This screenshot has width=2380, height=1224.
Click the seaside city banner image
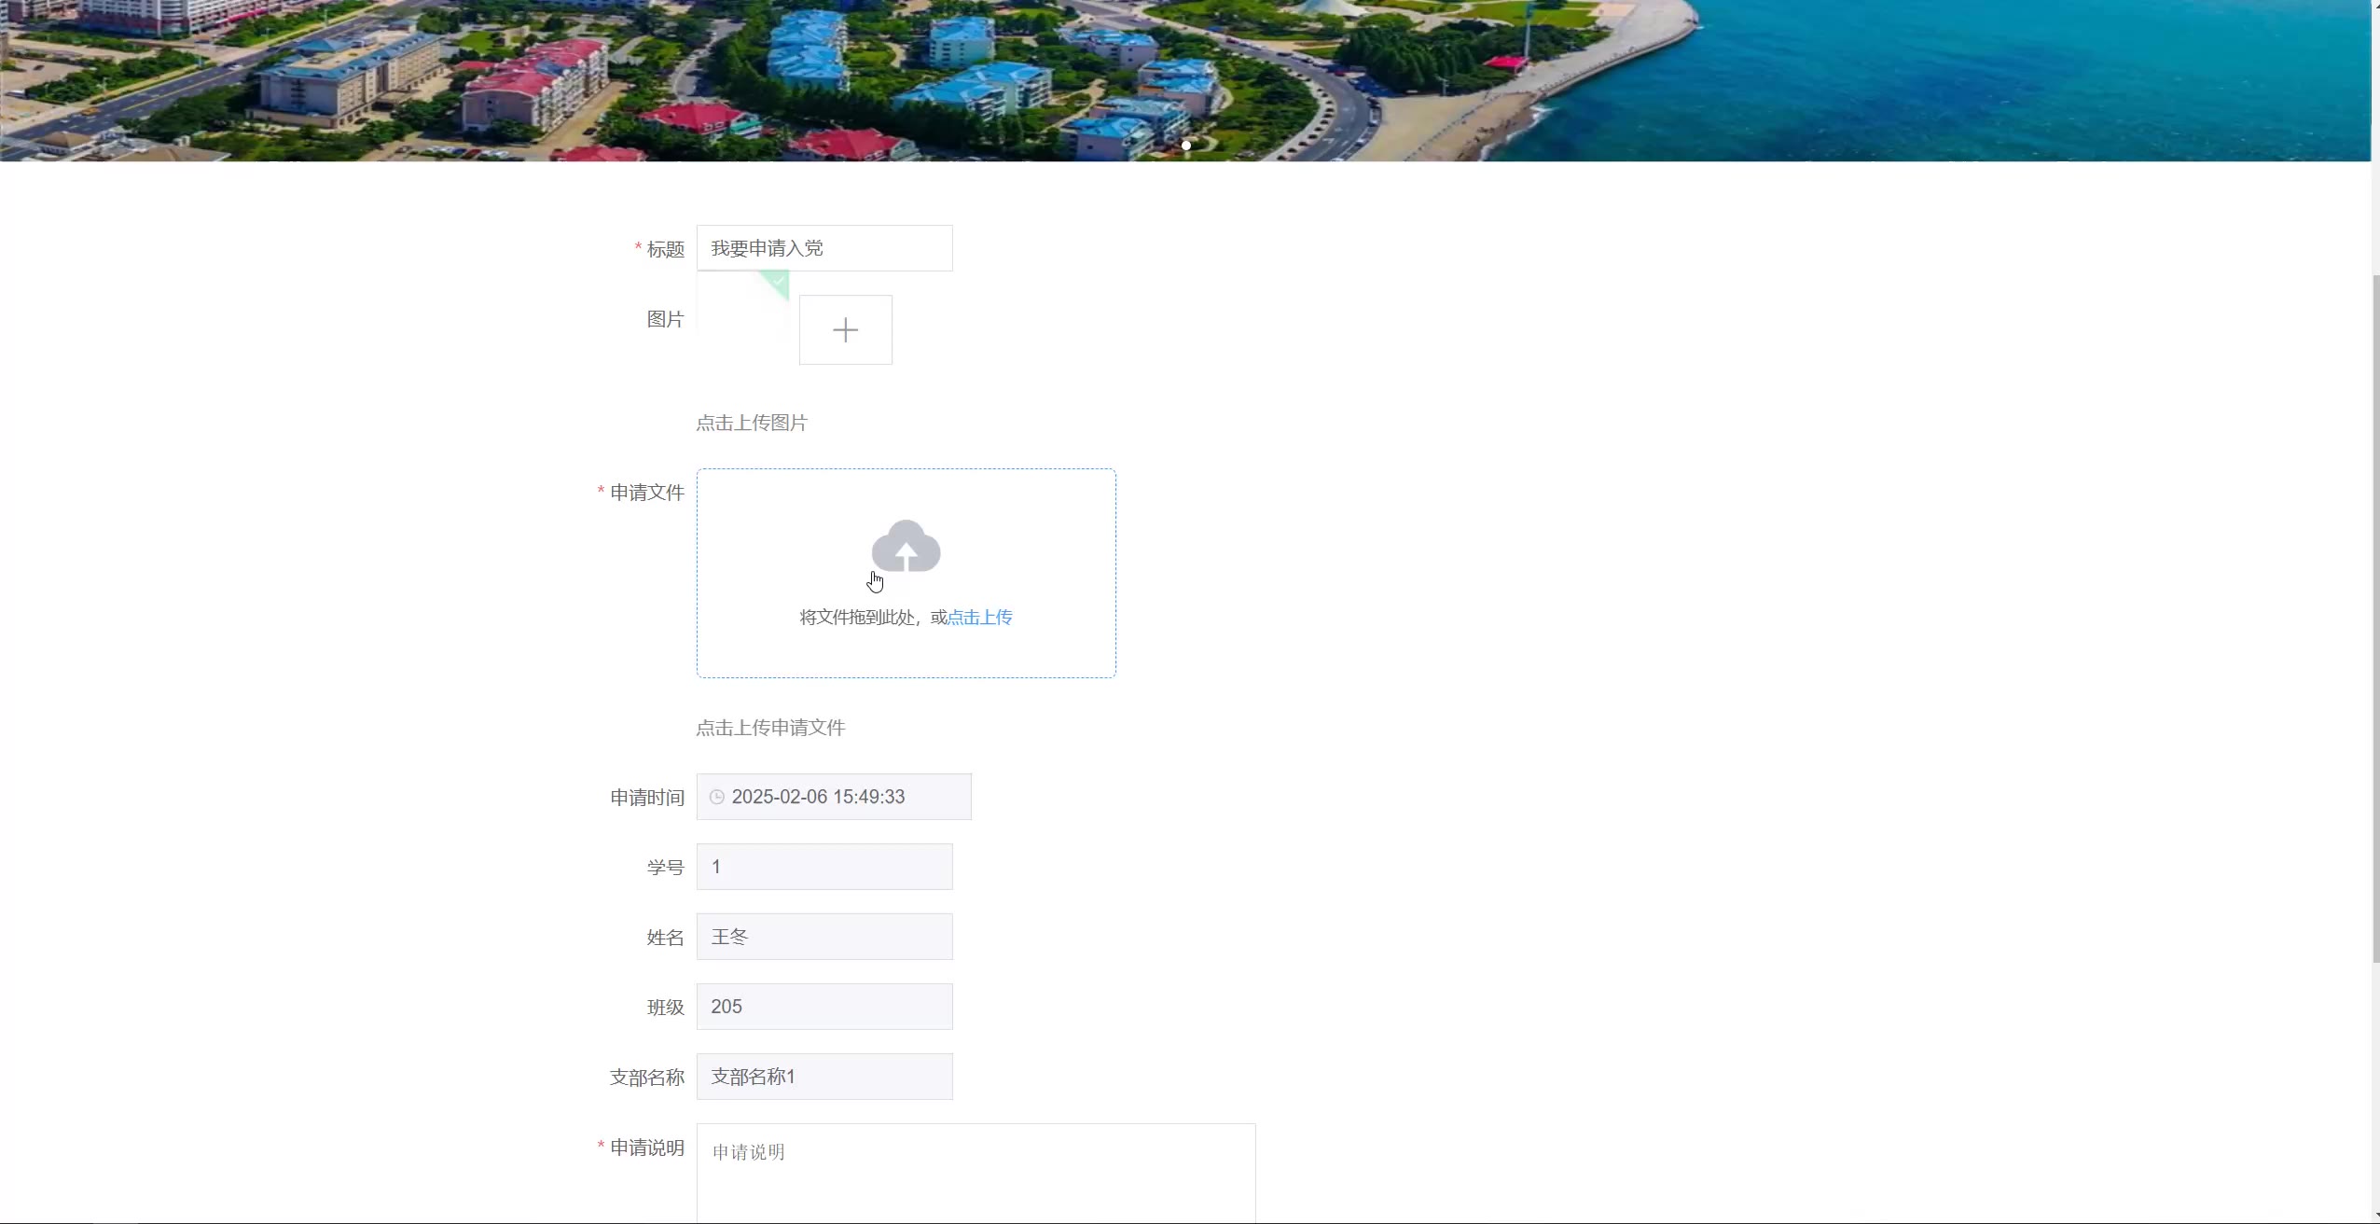click(1184, 80)
